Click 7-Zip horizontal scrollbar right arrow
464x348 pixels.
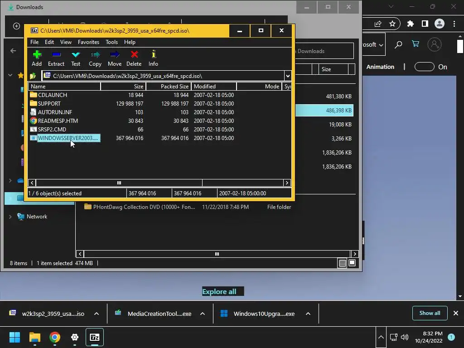(287, 183)
